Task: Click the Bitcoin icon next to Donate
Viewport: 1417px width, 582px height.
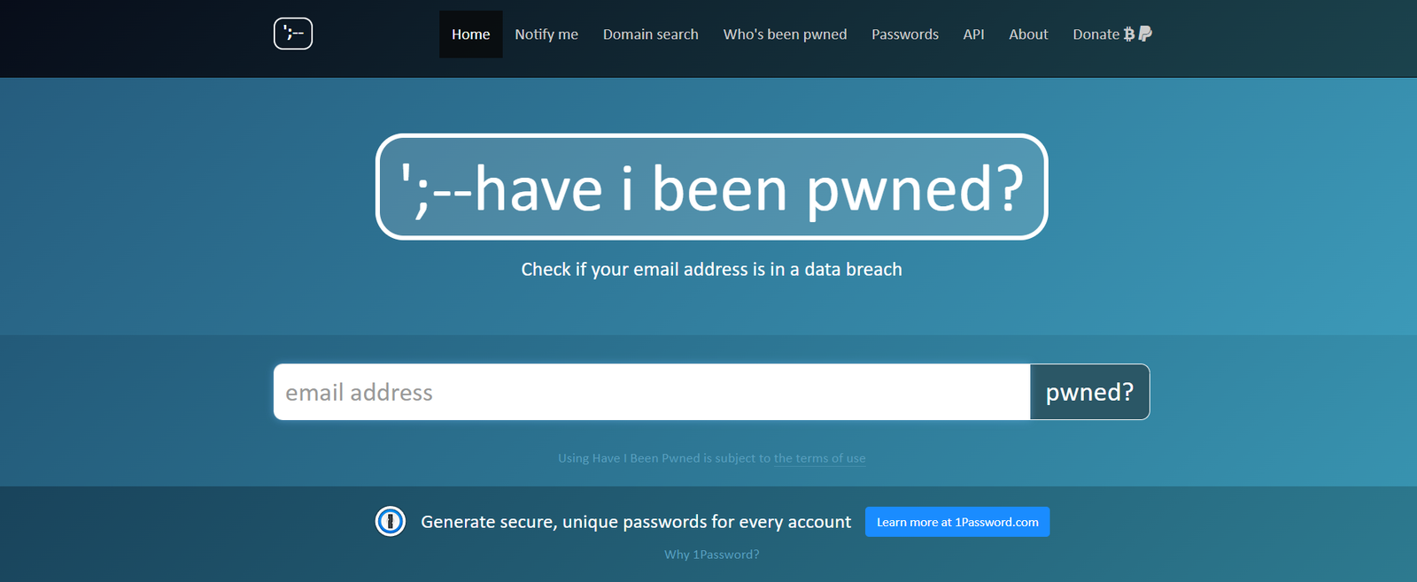Action: tap(1129, 34)
